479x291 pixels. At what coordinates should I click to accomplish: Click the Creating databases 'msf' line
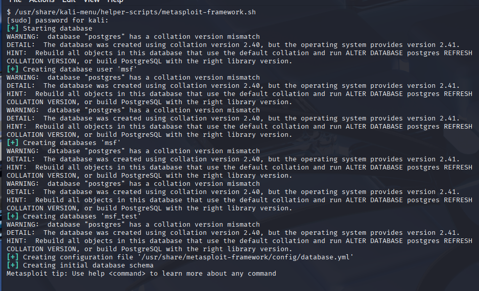point(72,142)
